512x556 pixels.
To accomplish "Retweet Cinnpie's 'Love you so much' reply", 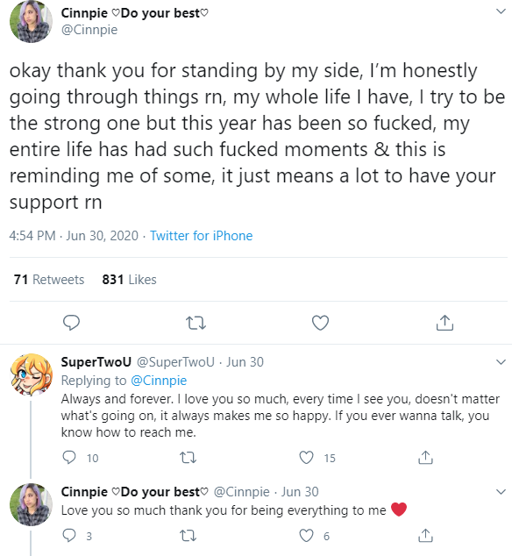I will 188,536.
